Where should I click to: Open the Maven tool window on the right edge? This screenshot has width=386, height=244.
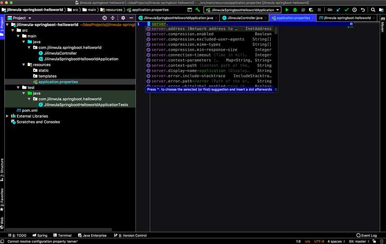click(383, 25)
